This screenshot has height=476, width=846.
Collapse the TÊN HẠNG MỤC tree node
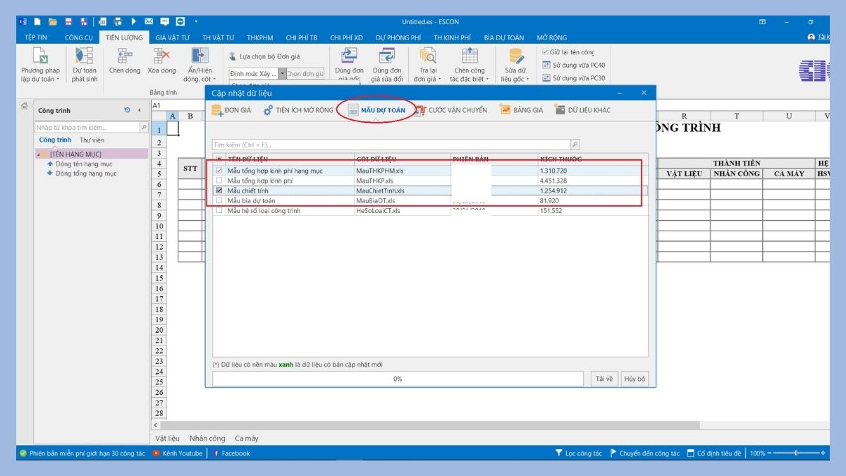pos(38,154)
